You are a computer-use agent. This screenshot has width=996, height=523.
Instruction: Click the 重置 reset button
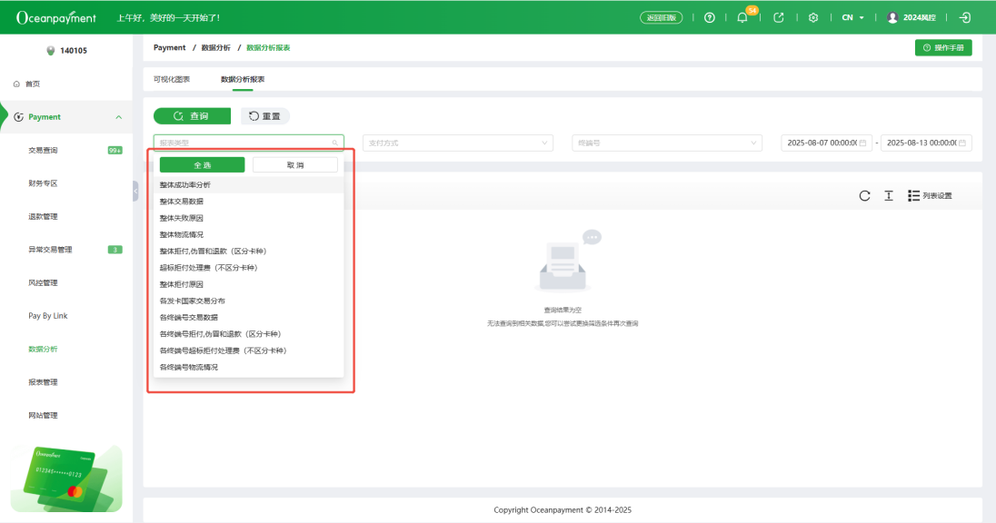click(x=264, y=116)
